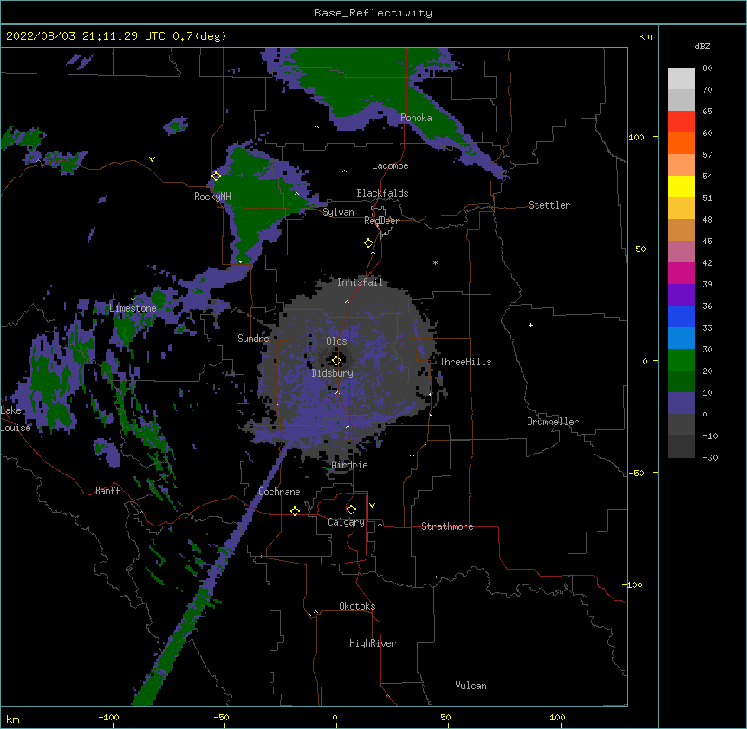This screenshot has width=747, height=729.
Task: Click the Okotoks town label
Action: point(357,606)
